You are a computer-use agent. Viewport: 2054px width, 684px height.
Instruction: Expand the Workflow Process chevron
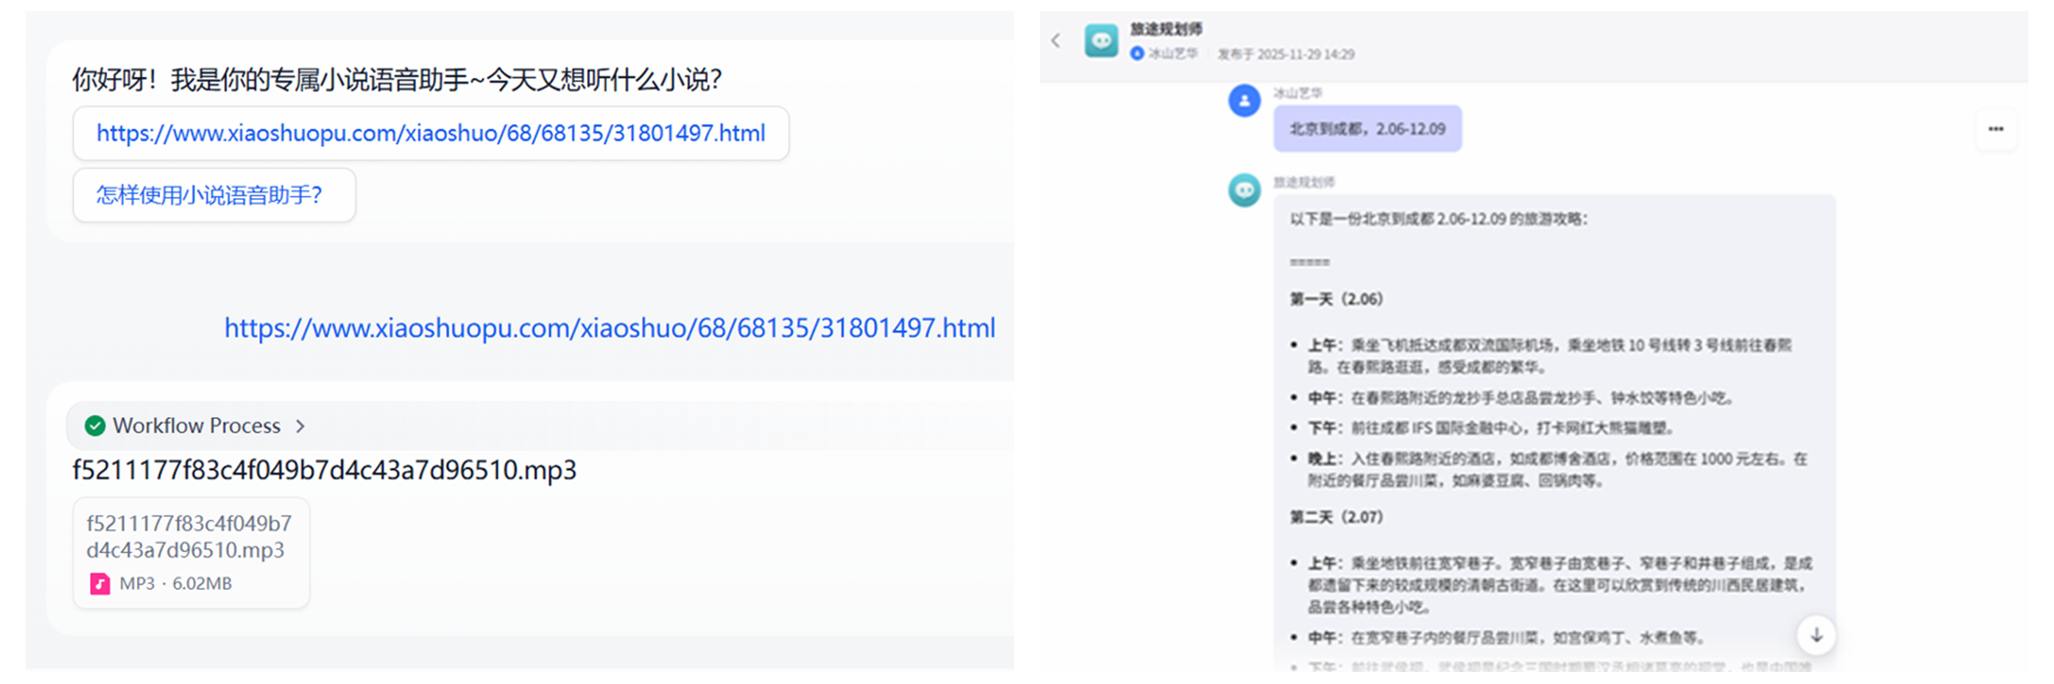click(300, 426)
